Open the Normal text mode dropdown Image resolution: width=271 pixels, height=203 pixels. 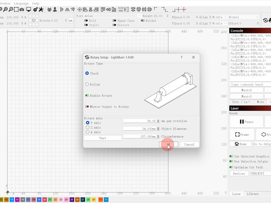coord(244,17)
